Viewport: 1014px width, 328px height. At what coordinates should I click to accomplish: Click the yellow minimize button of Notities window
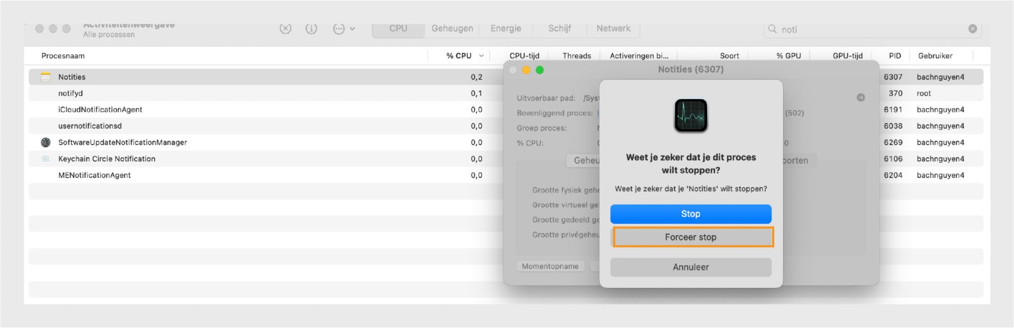click(526, 70)
